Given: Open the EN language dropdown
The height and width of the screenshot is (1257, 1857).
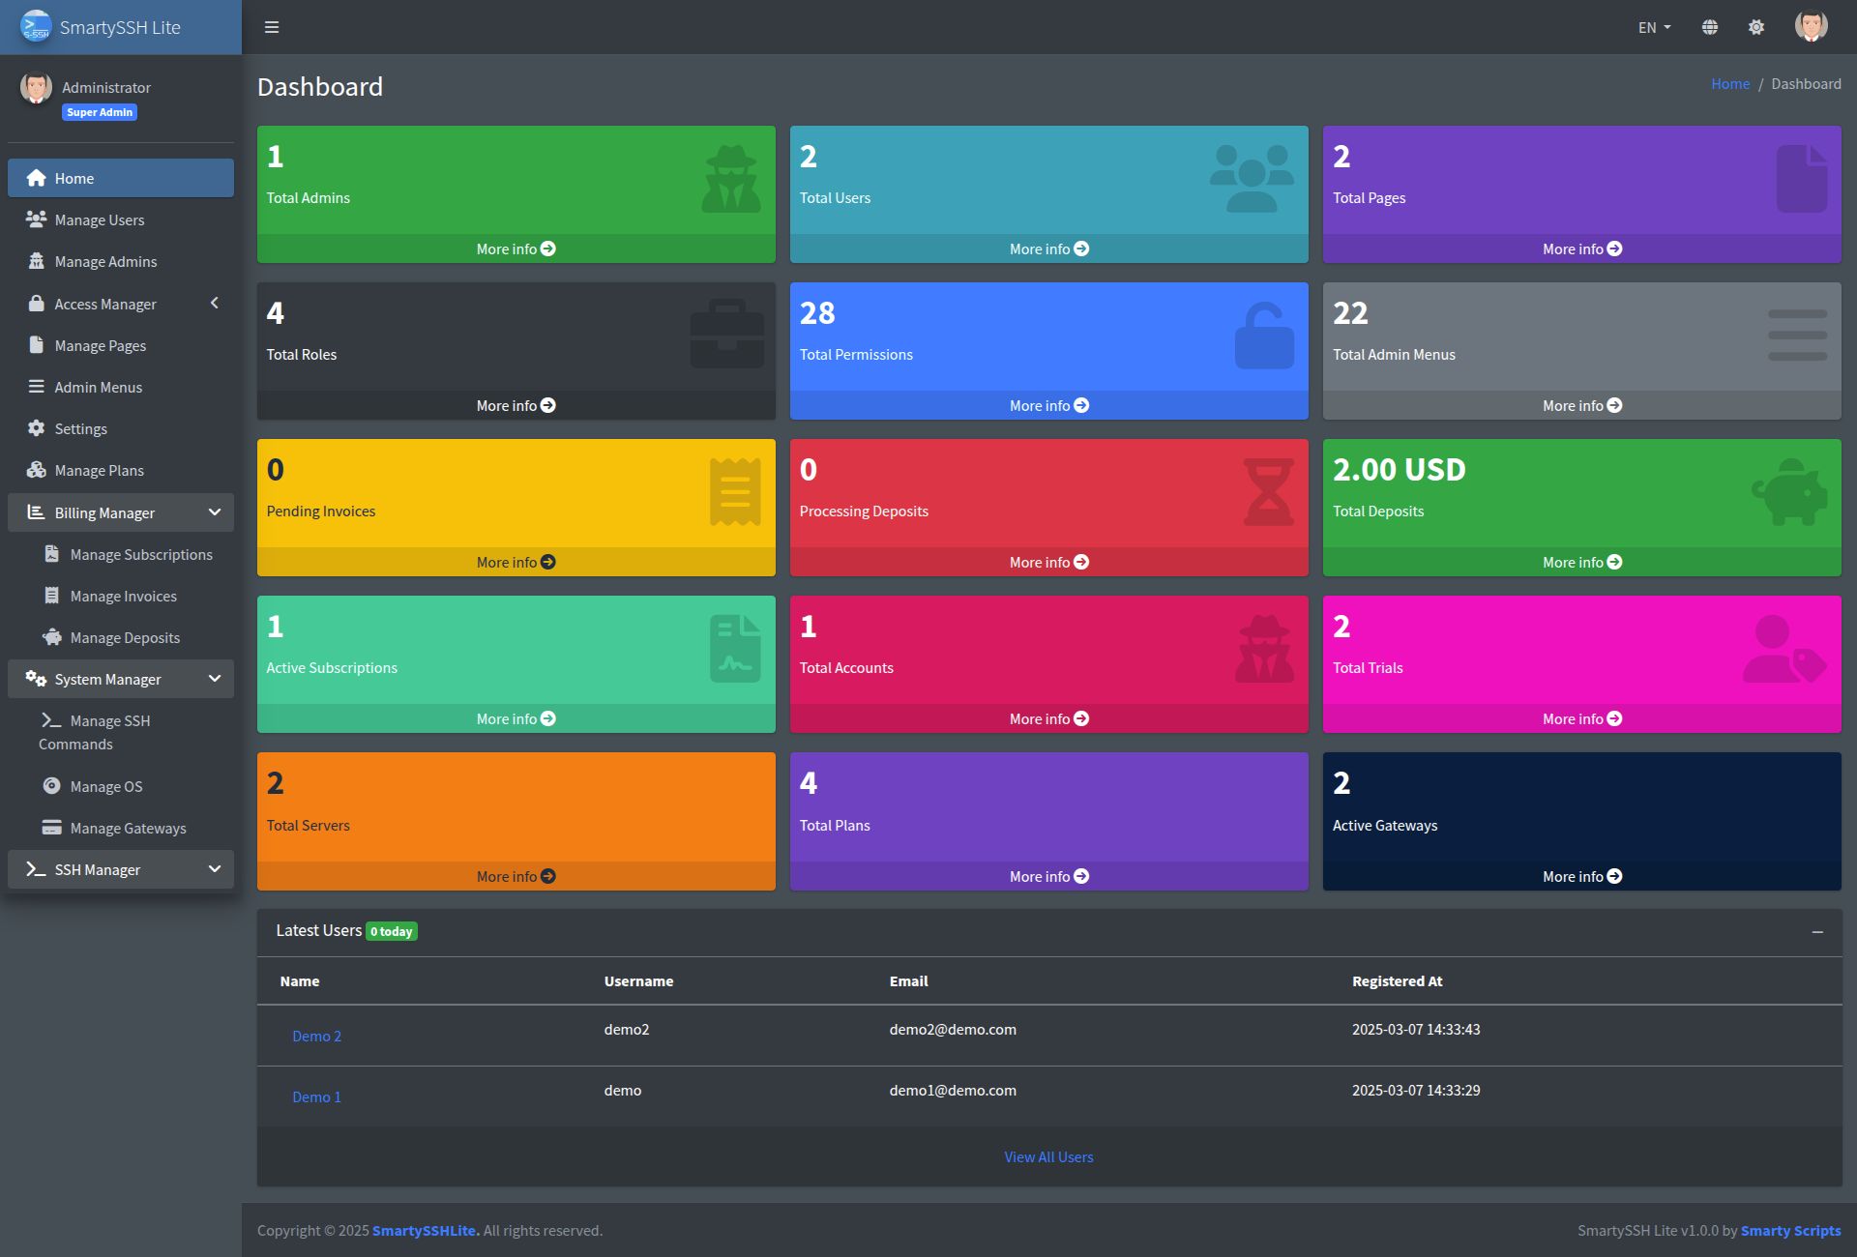Looking at the screenshot, I should [x=1654, y=27].
